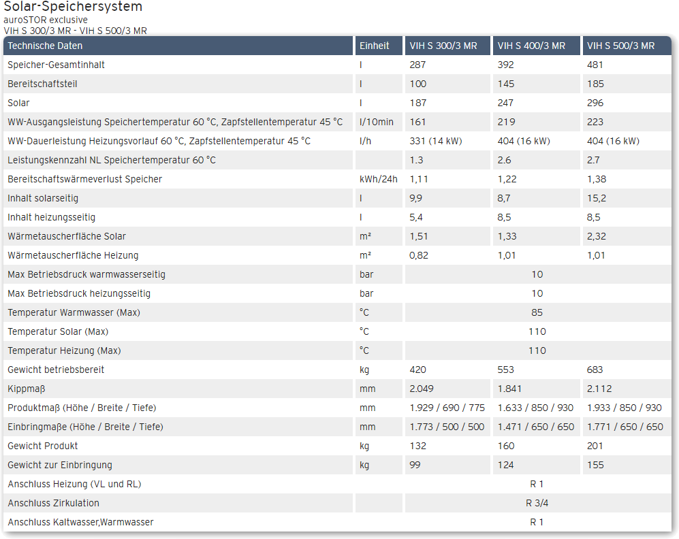Viewport: 679px width, 539px height.
Task: Click the 'auroSTOR exclusive' subtitle text
Action: [x=46, y=20]
